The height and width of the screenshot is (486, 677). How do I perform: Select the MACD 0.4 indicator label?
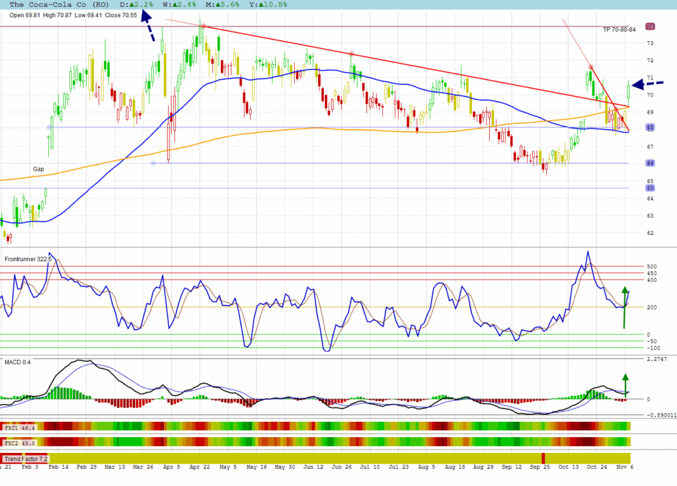(18, 362)
